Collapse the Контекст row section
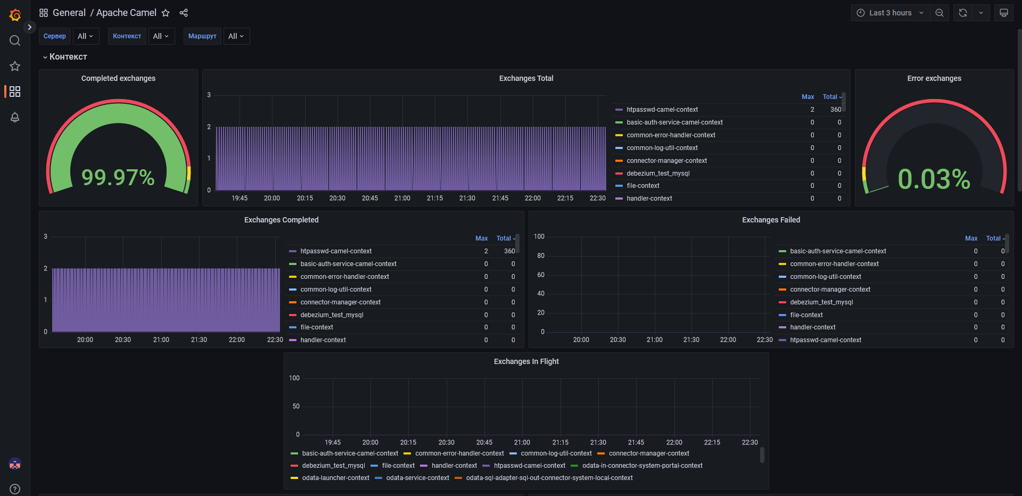This screenshot has width=1022, height=496. click(x=68, y=57)
